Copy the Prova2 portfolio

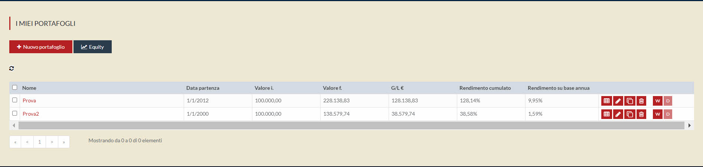(x=630, y=114)
